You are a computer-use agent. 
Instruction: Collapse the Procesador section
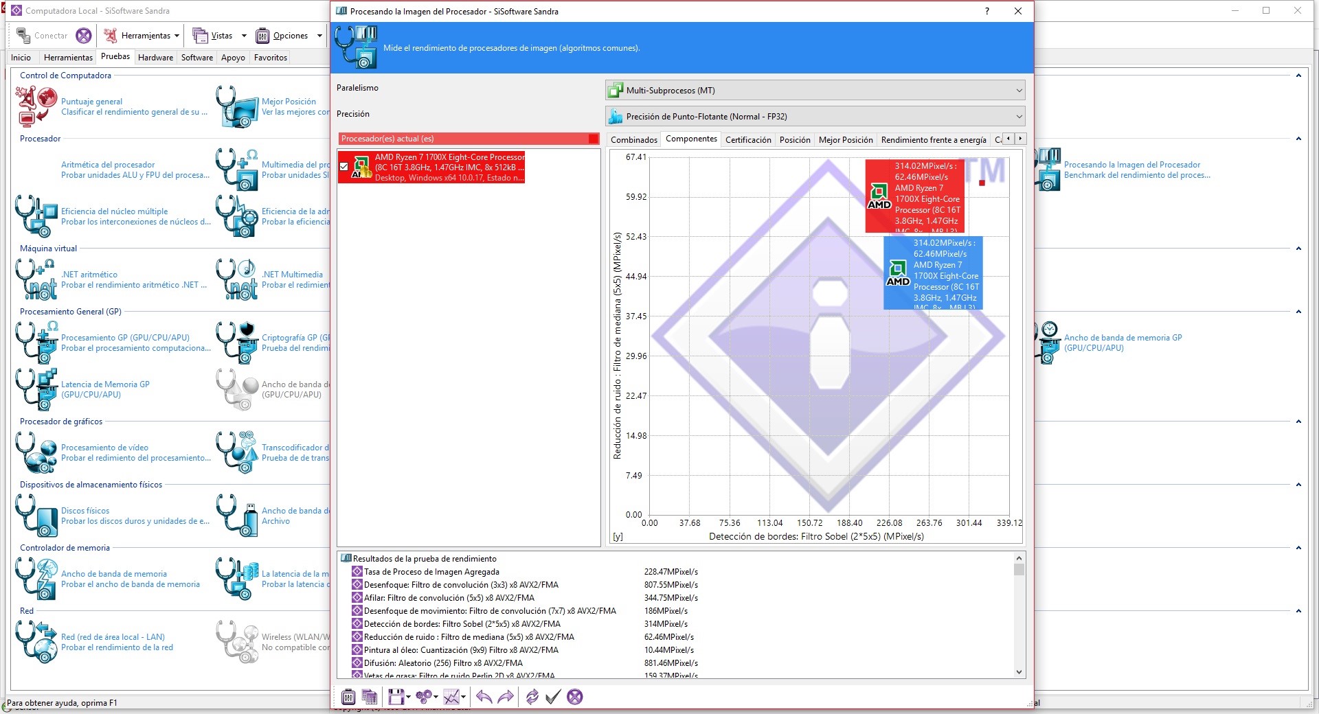1298,139
